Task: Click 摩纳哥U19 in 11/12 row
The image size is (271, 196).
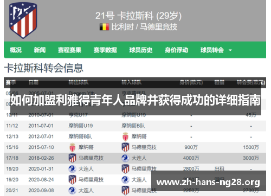Action: tap(81, 126)
